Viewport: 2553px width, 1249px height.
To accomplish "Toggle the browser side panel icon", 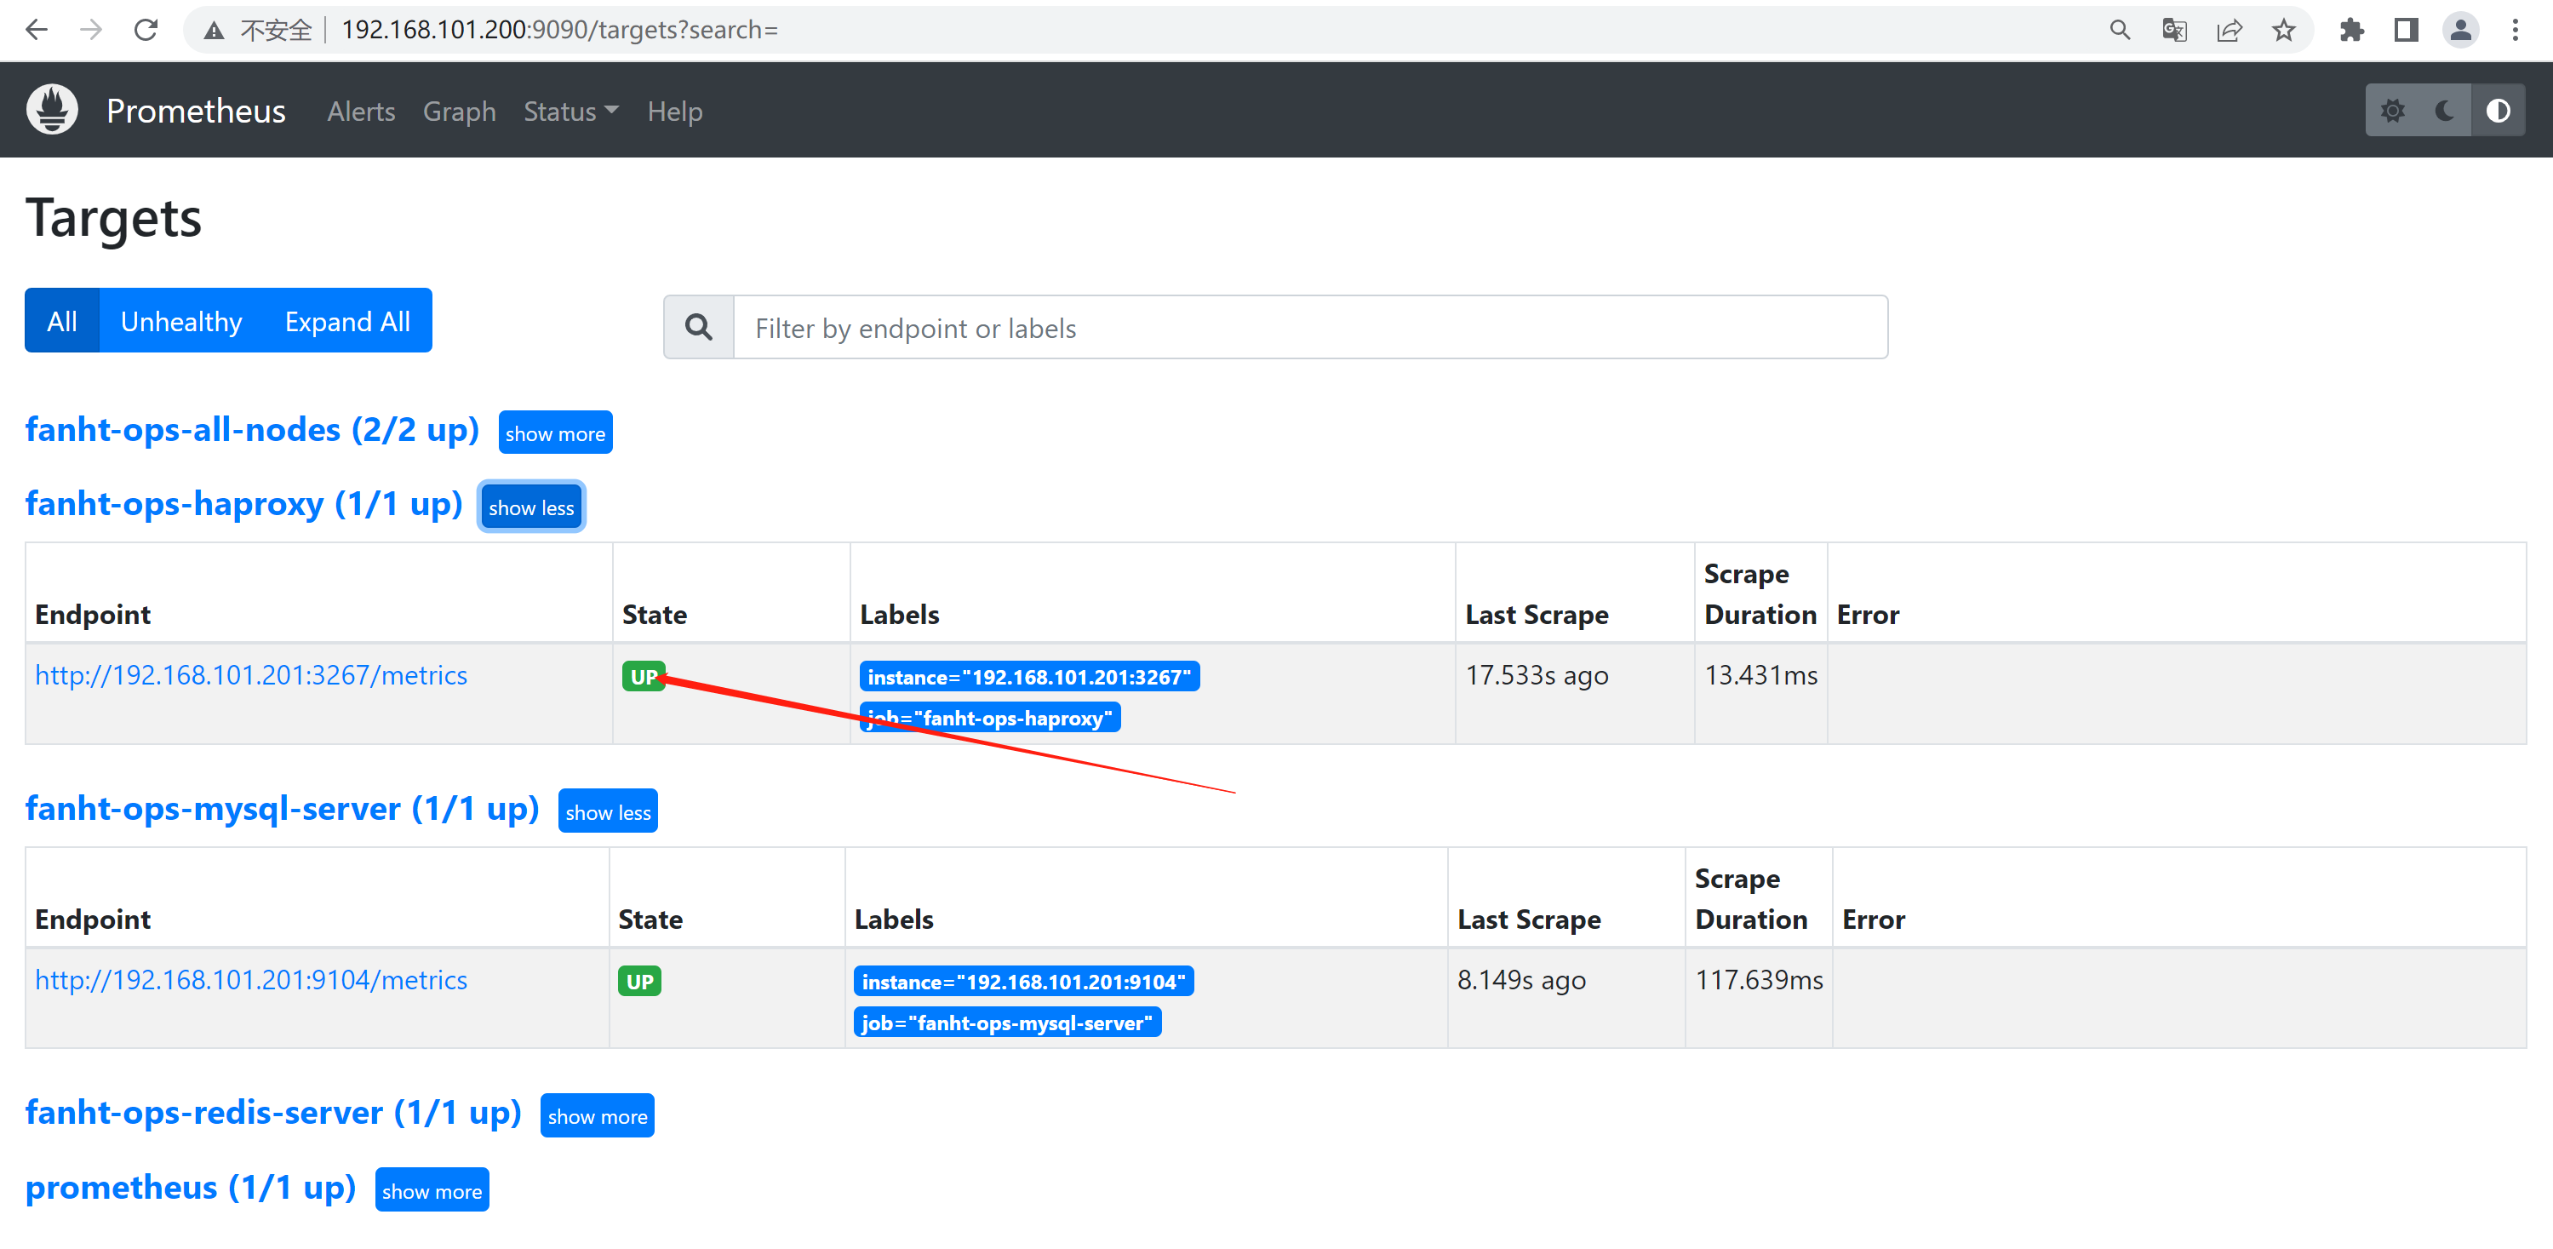I will pos(2406,30).
